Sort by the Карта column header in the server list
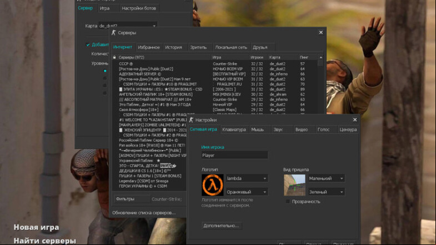Image resolution: width=436 pixels, height=245 pixels. coord(283,57)
